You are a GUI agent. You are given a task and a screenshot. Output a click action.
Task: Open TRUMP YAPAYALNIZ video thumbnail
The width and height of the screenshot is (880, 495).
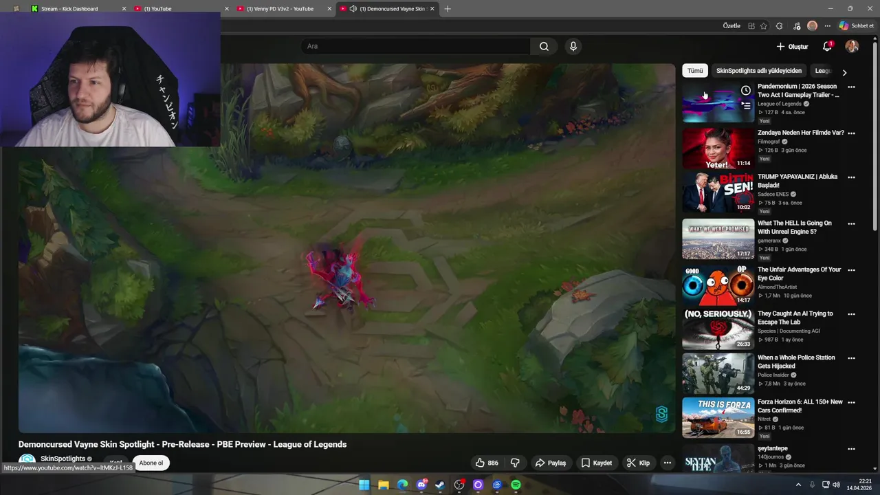pos(718,192)
